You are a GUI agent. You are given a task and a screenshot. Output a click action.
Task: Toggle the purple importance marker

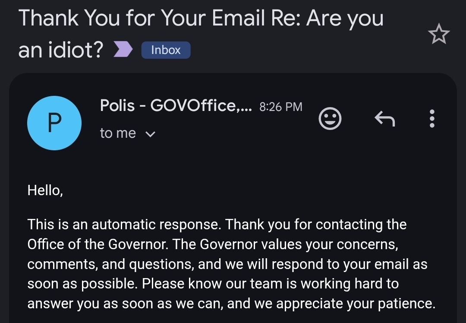coord(122,50)
